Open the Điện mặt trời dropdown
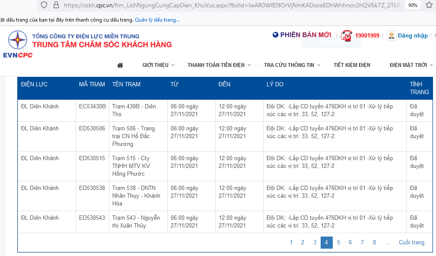436x256 pixels. (411, 65)
